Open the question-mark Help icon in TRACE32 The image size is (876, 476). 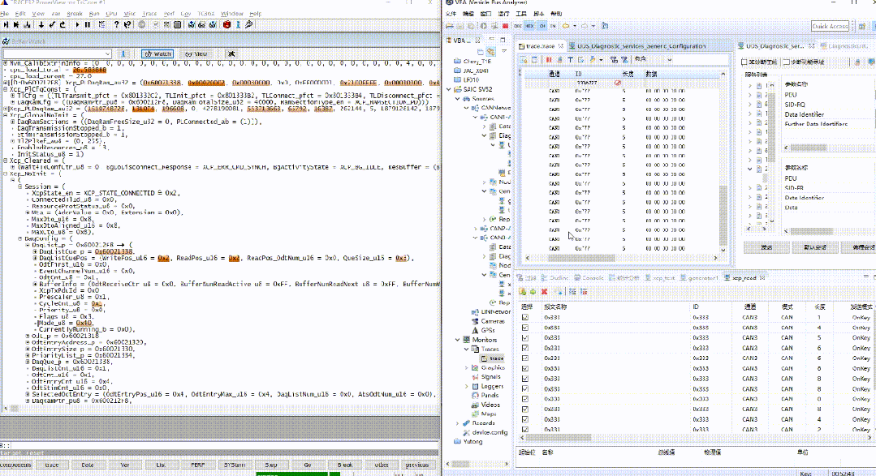pos(116,24)
